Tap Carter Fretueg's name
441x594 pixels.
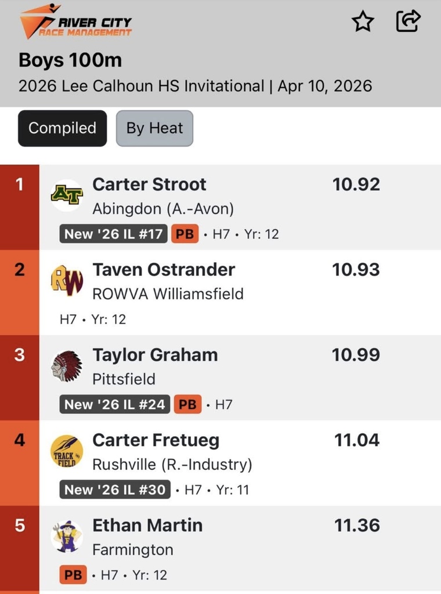click(156, 440)
